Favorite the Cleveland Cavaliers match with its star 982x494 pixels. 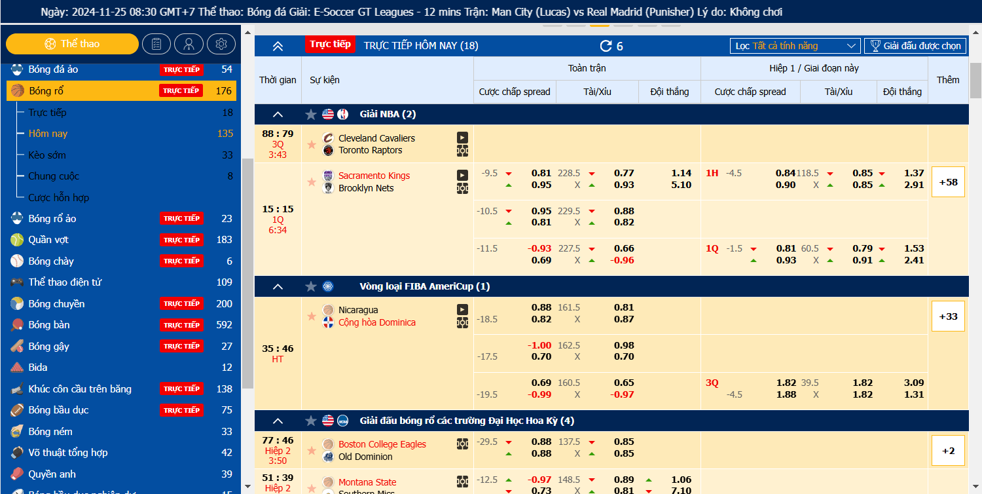click(312, 144)
